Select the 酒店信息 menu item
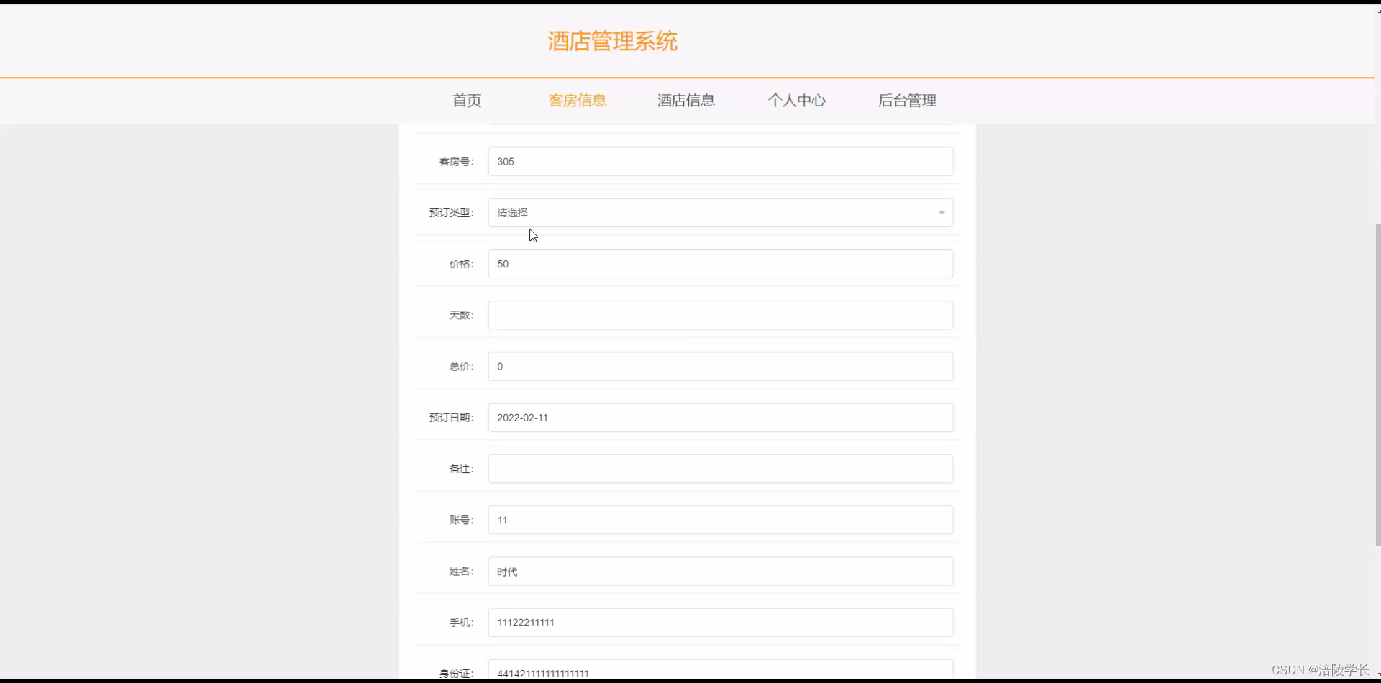This screenshot has width=1381, height=683. pyautogui.click(x=685, y=101)
